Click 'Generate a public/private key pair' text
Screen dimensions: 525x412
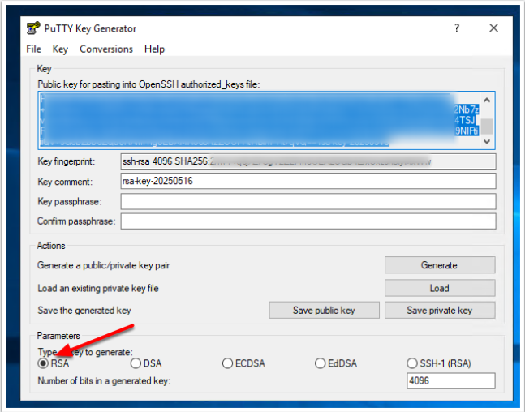click(x=104, y=265)
